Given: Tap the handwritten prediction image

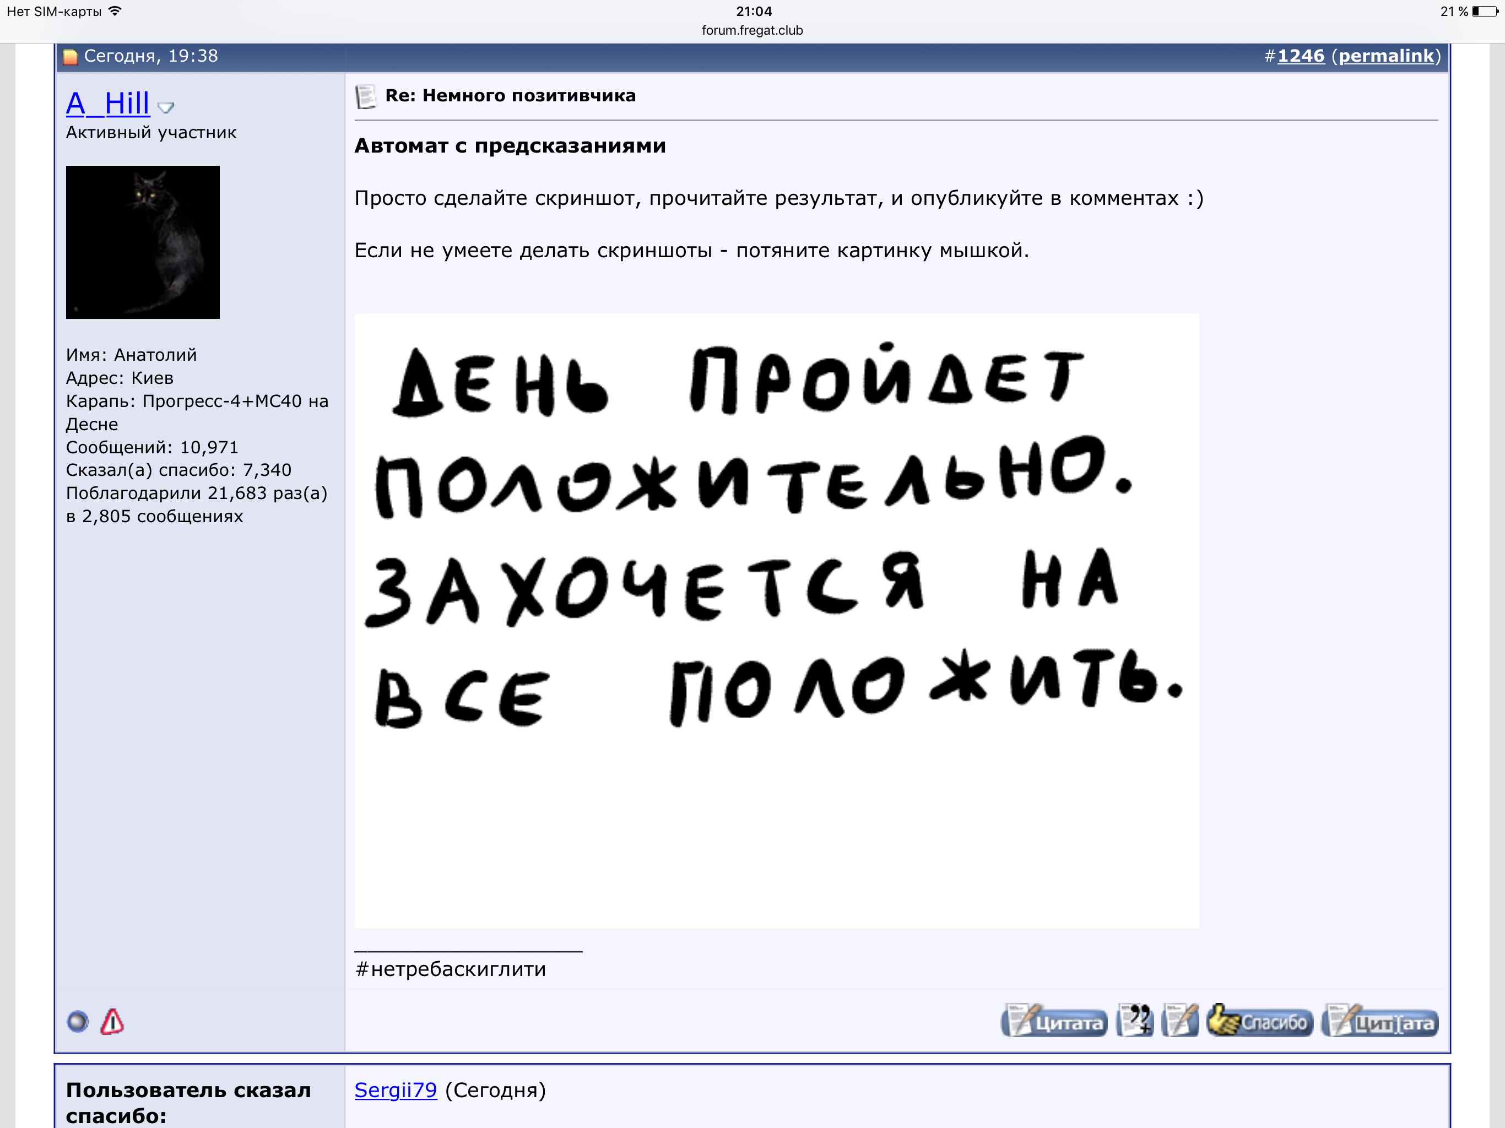Looking at the screenshot, I should (x=776, y=620).
